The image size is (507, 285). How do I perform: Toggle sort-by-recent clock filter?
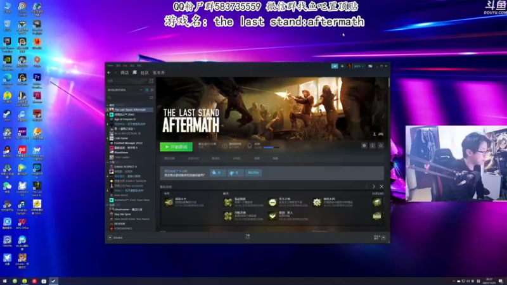tap(147, 90)
